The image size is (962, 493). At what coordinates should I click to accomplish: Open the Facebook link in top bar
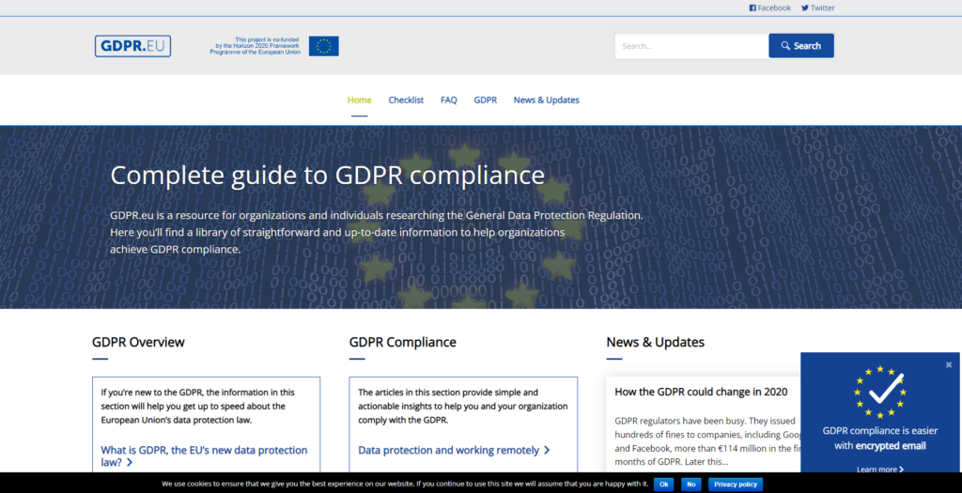click(770, 8)
